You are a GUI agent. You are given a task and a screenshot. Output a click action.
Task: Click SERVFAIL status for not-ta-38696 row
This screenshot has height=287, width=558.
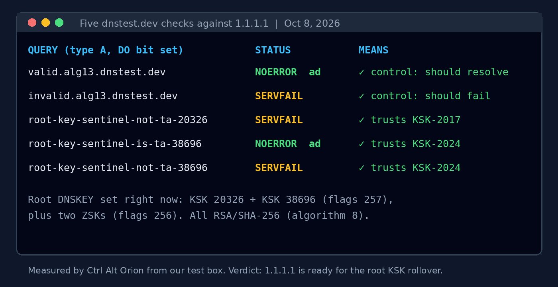[x=279, y=168]
